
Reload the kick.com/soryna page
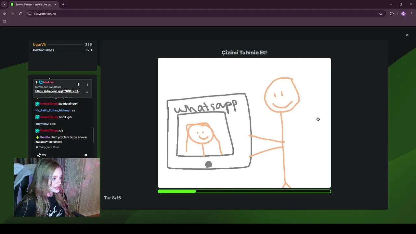pos(20,14)
